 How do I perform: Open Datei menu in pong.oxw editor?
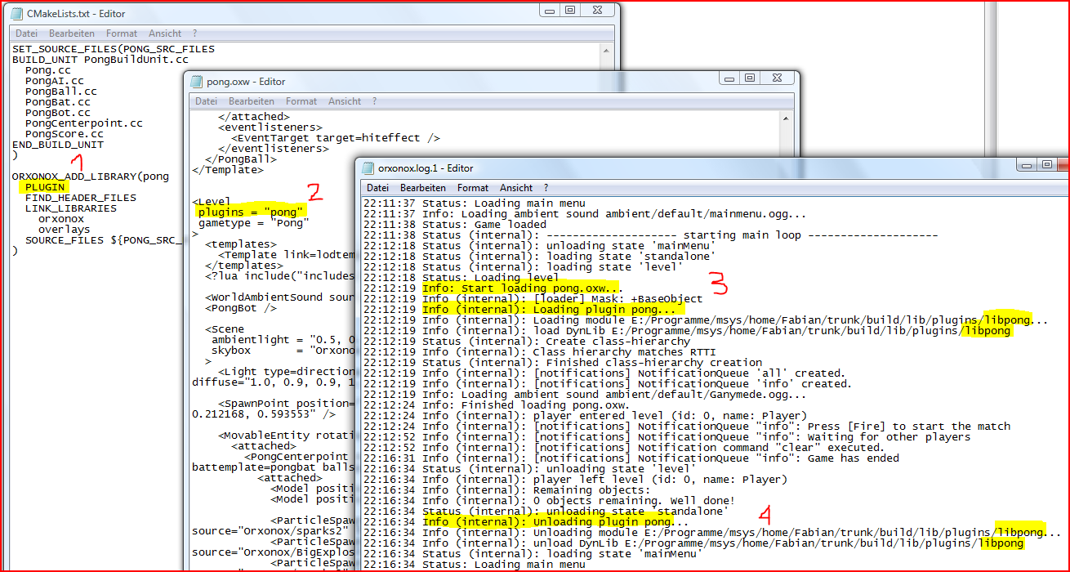[207, 101]
